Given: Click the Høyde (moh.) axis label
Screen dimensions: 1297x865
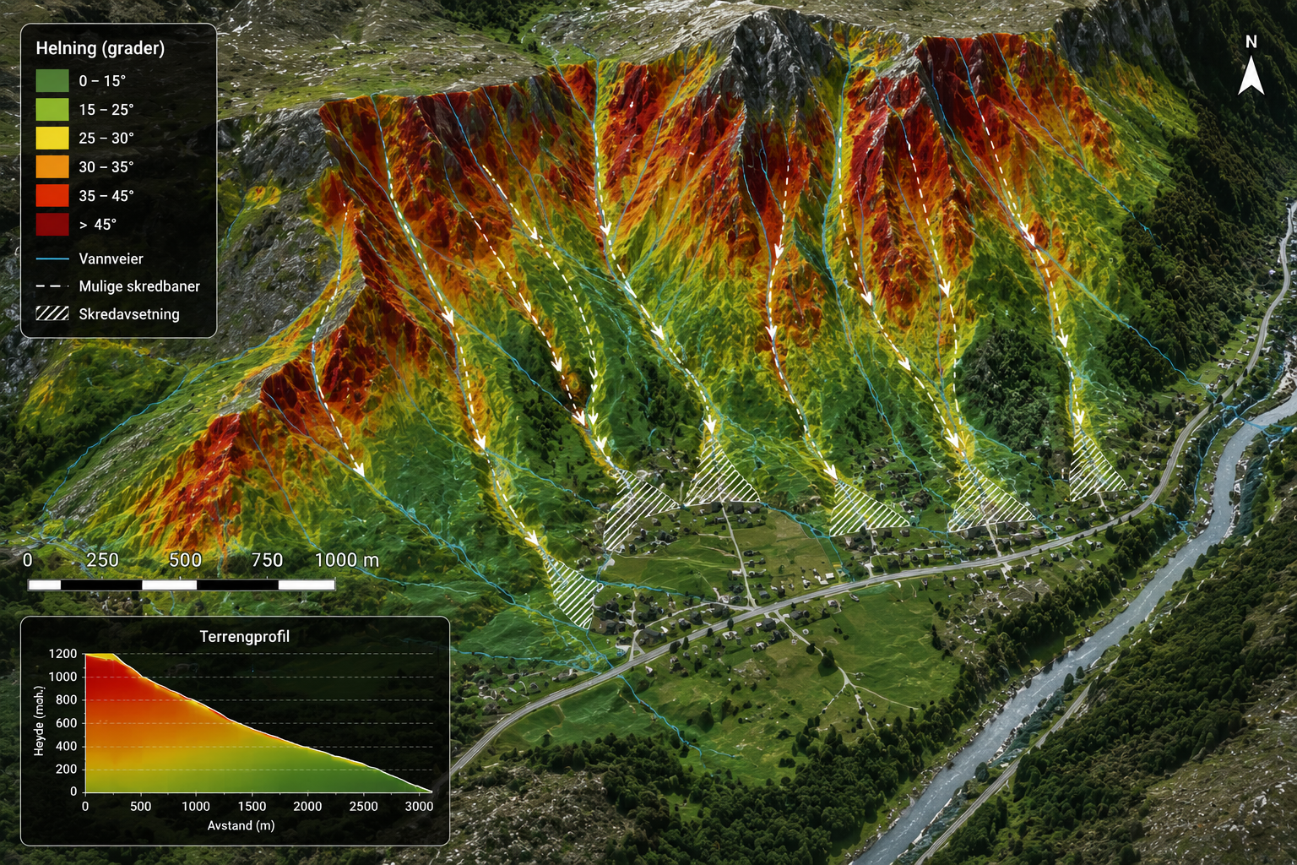Looking at the screenshot, I should pos(39,721).
